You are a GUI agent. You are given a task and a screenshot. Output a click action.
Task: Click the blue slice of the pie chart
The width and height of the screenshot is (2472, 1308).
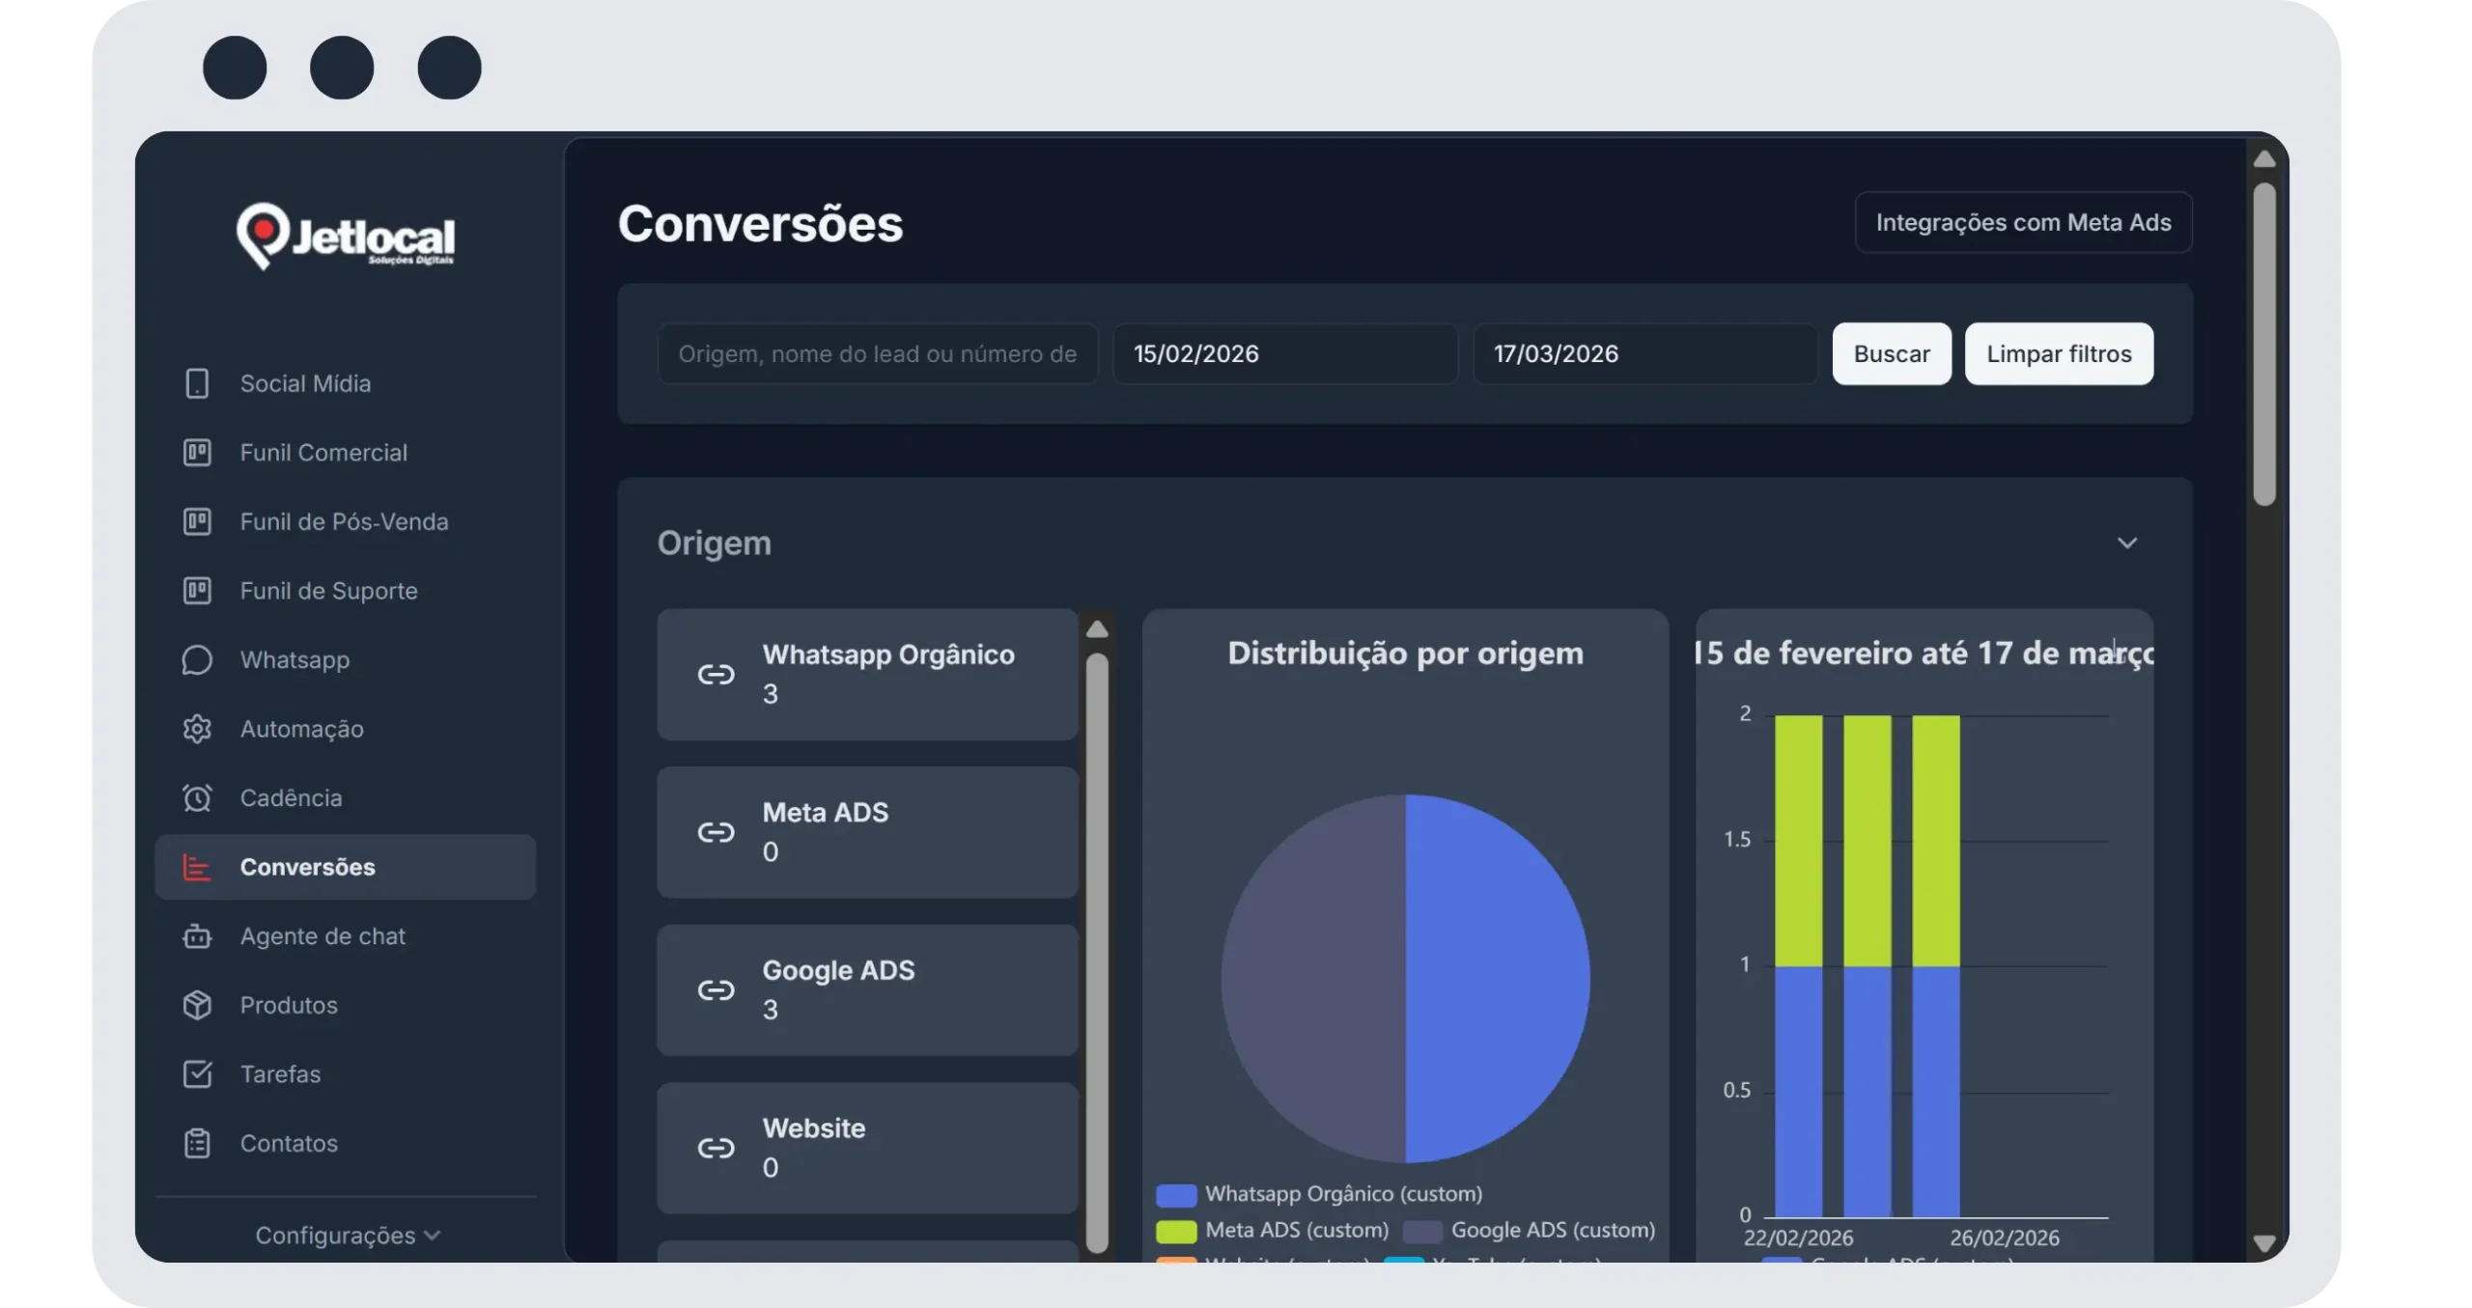(x=1497, y=978)
